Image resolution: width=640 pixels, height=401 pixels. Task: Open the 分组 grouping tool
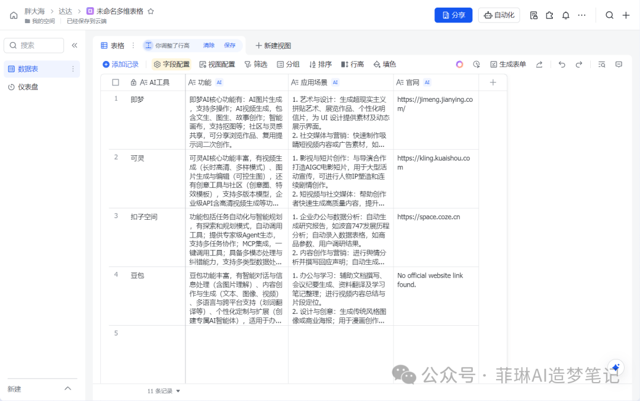coord(288,65)
